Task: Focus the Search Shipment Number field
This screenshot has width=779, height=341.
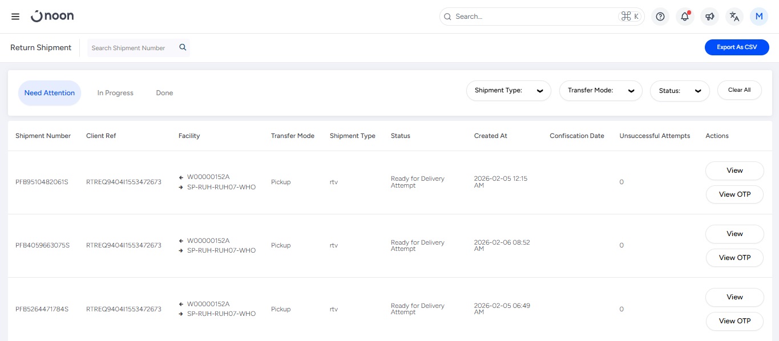Action: point(132,48)
